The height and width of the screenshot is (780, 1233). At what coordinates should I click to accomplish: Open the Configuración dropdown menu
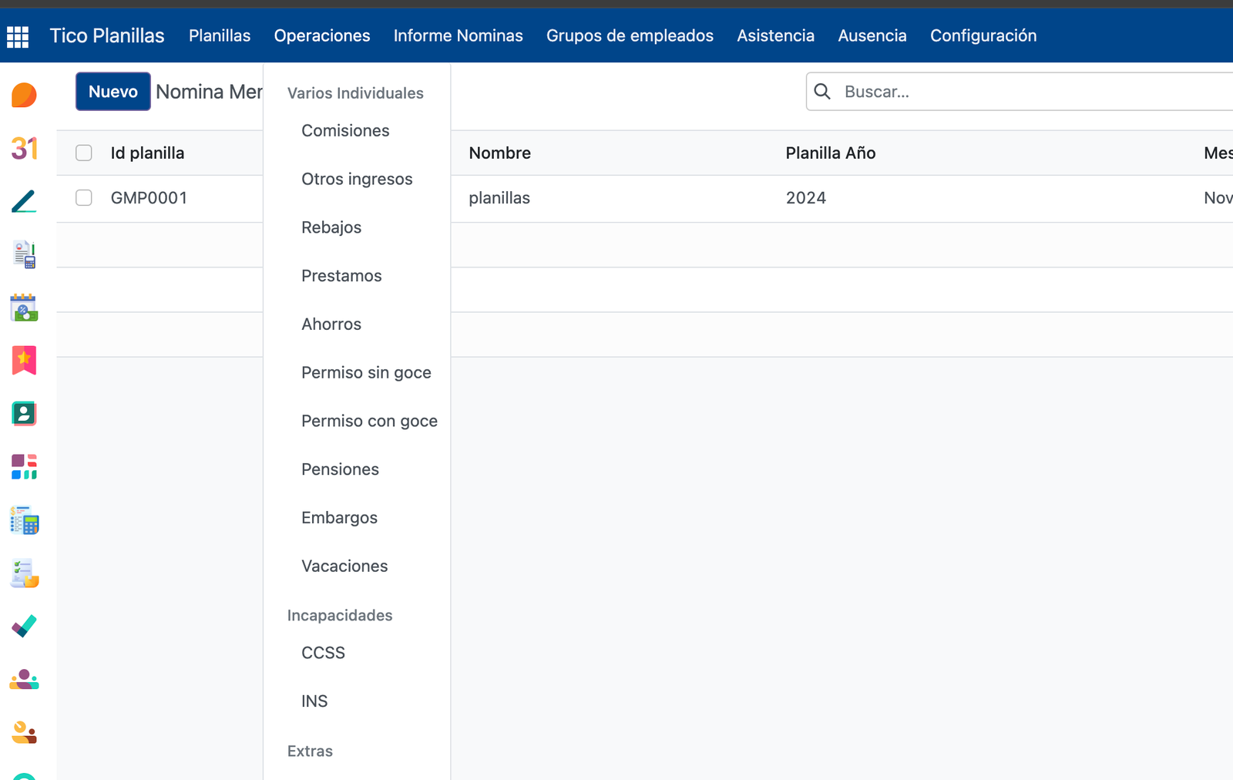983,36
